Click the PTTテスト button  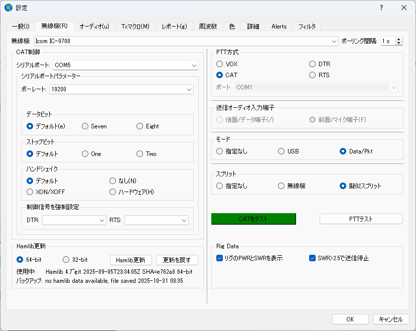coord(361,219)
